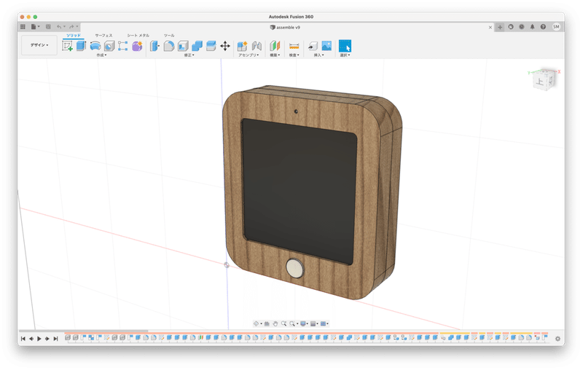Open the SM user account menu
583x370 pixels.
pos(556,27)
